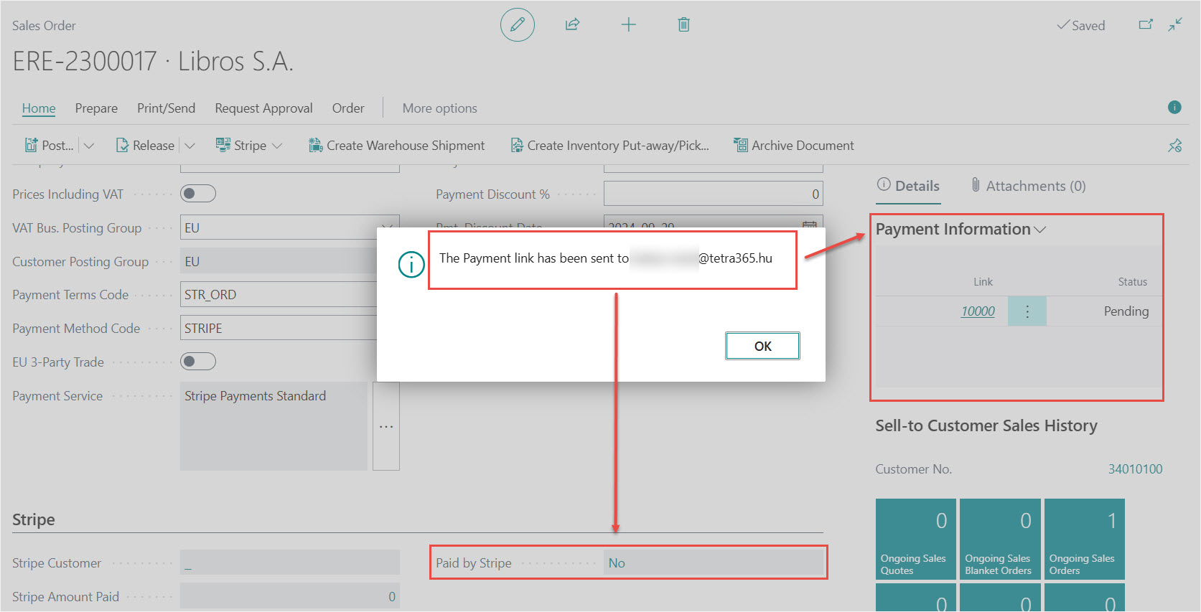Open the Ongoing Sales Orders tile
The width and height of the screenshot is (1201, 612).
click(x=1084, y=539)
